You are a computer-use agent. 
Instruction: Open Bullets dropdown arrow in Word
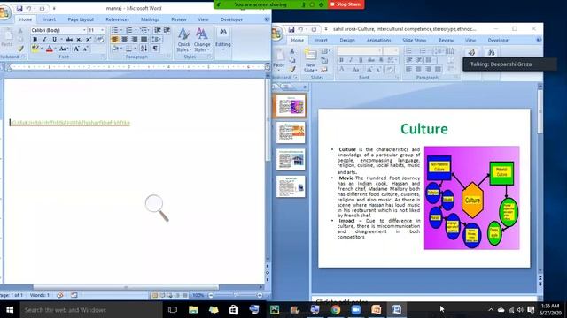pyautogui.click(x=121, y=30)
